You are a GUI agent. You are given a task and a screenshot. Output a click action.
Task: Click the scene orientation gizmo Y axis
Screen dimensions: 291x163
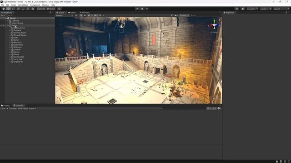pyautogui.click(x=214, y=21)
